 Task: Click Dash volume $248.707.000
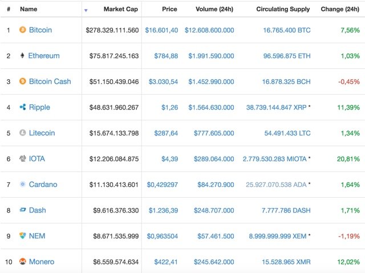tap(214, 210)
